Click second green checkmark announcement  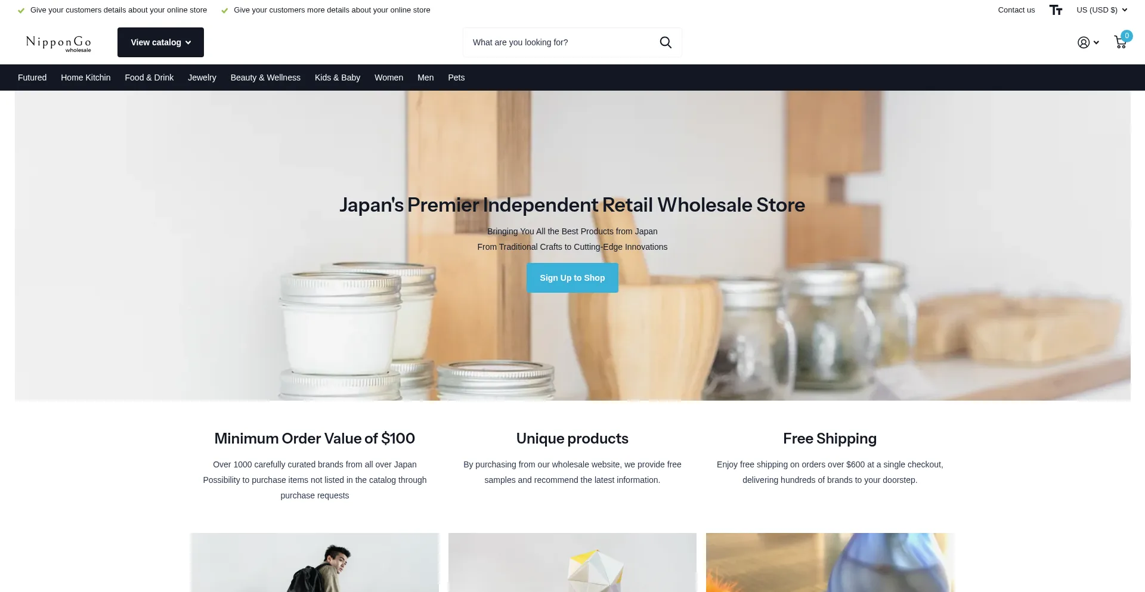[326, 10]
